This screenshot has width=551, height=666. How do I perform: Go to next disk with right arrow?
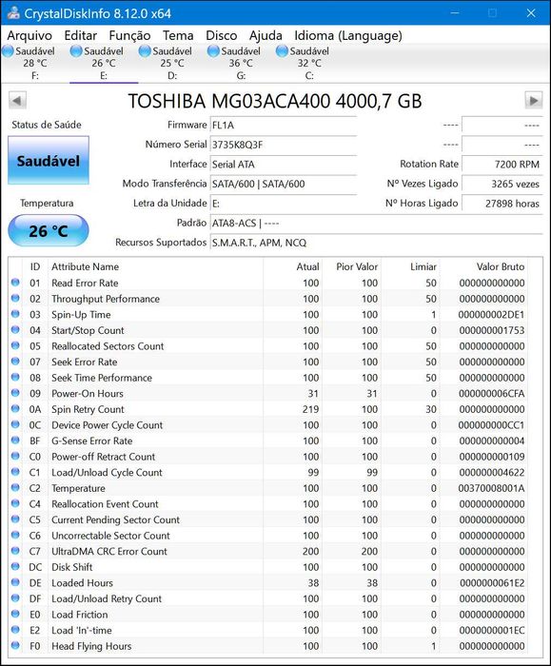[x=534, y=101]
